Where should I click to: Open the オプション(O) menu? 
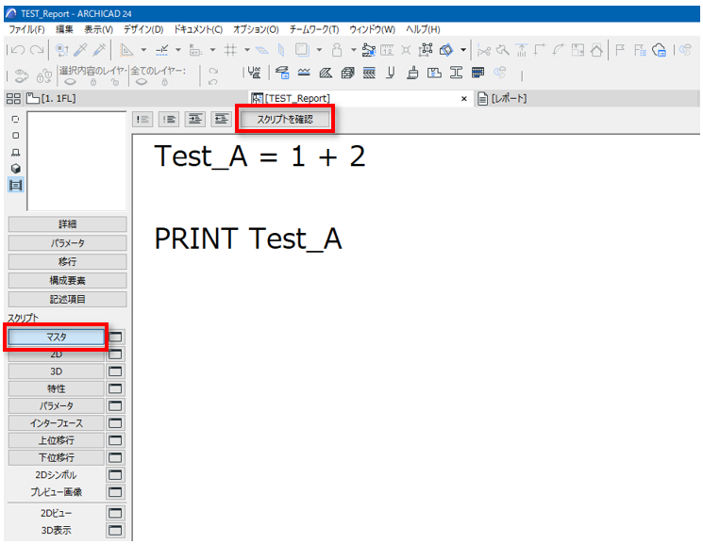point(256,29)
